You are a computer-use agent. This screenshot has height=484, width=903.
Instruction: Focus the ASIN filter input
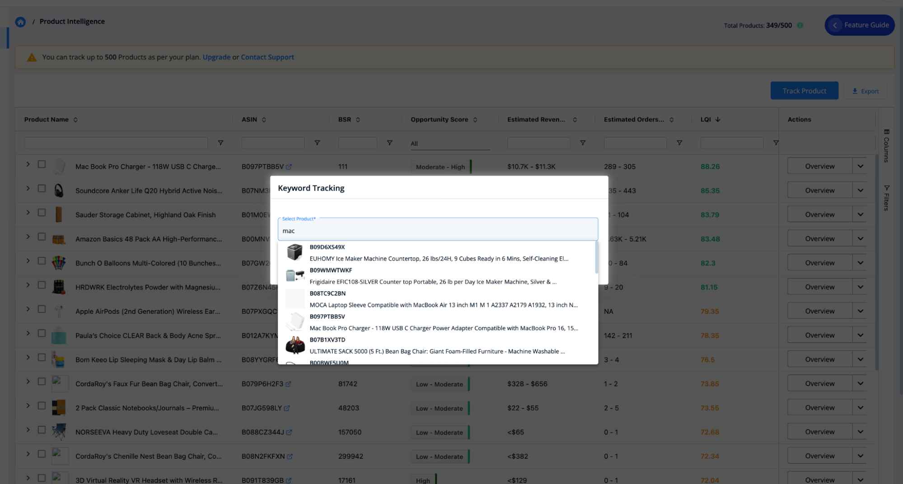273,143
